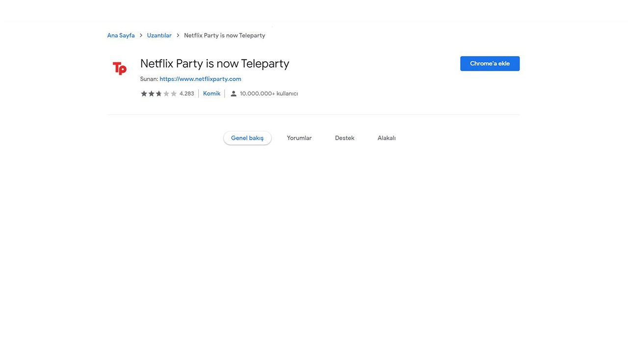Click the second rating star

[x=152, y=94]
